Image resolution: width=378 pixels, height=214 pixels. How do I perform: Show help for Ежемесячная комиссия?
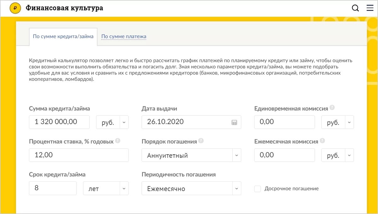click(x=322, y=141)
